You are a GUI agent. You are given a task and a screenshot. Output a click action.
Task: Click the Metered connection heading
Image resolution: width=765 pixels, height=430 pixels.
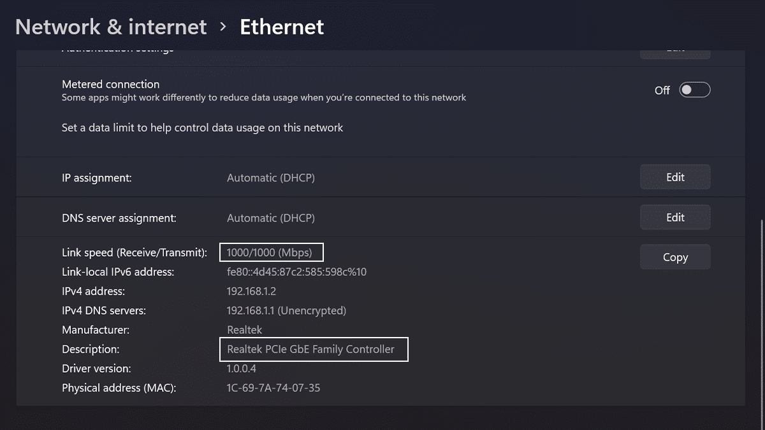(x=110, y=84)
